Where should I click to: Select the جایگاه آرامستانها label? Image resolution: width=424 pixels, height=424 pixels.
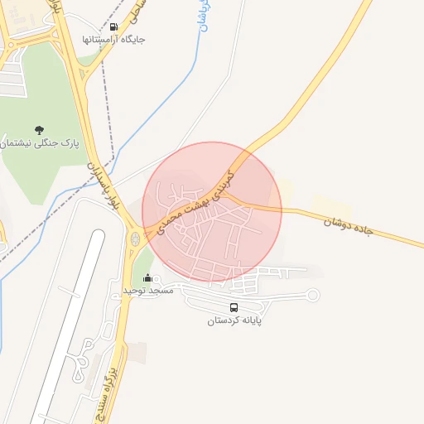pos(113,40)
